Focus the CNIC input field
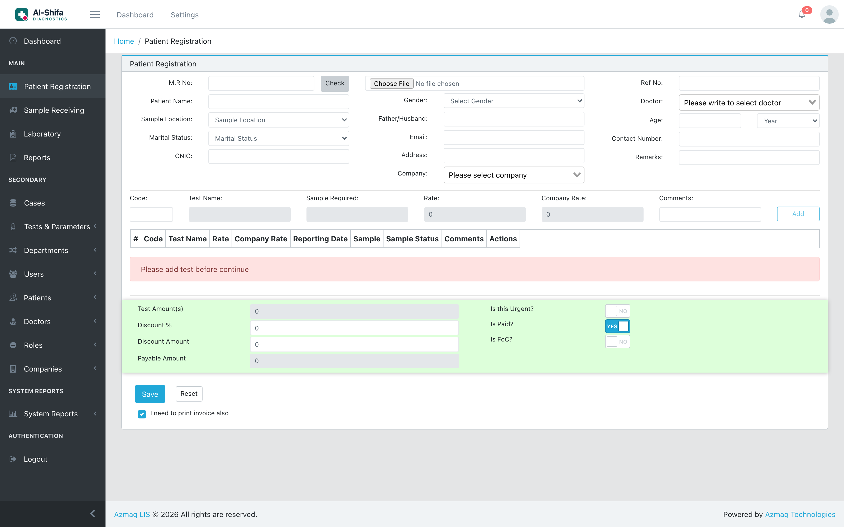 pyautogui.click(x=279, y=157)
